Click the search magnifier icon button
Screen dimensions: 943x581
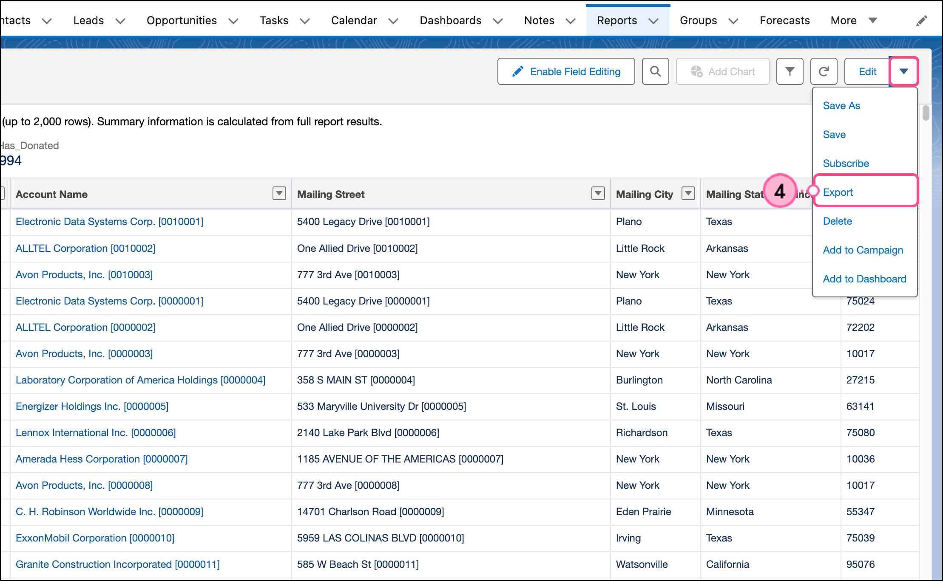pyautogui.click(x=655, y=71)
